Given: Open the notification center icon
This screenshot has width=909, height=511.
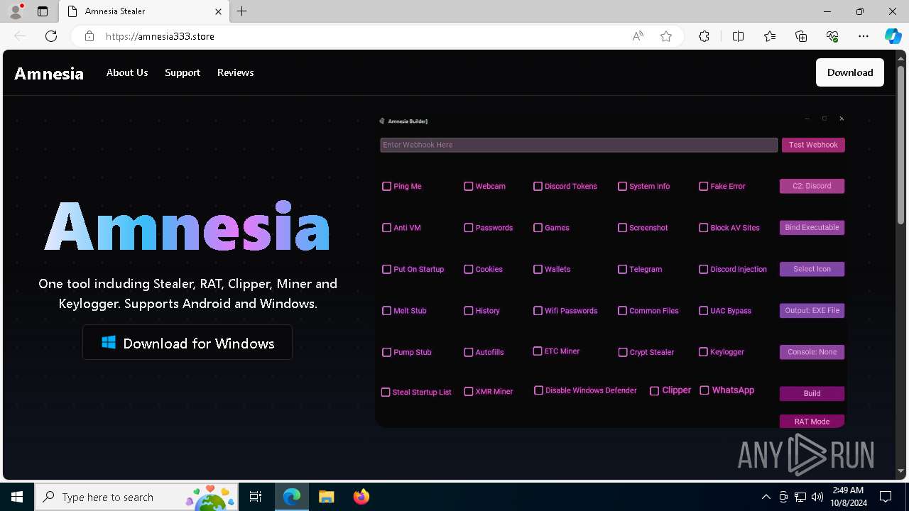Looking at the screenshot, I should point(886,497).
